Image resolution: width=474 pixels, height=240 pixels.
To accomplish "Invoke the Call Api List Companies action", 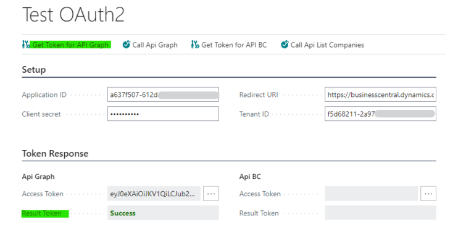I will coord(327,45).
